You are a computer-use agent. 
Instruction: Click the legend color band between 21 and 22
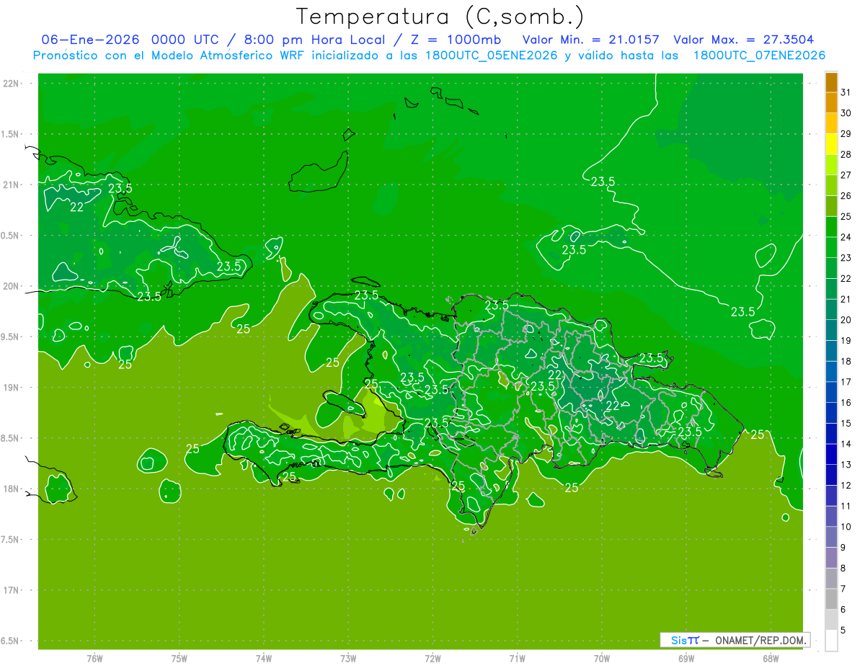tap(831, 288)
